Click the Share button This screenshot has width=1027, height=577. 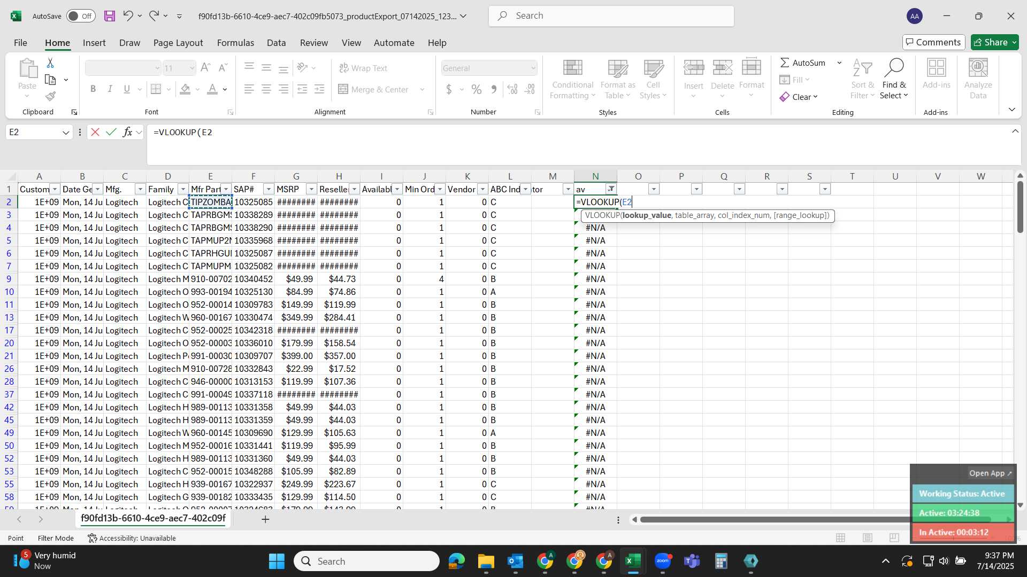pyautogui.click(x=995, y=42)
